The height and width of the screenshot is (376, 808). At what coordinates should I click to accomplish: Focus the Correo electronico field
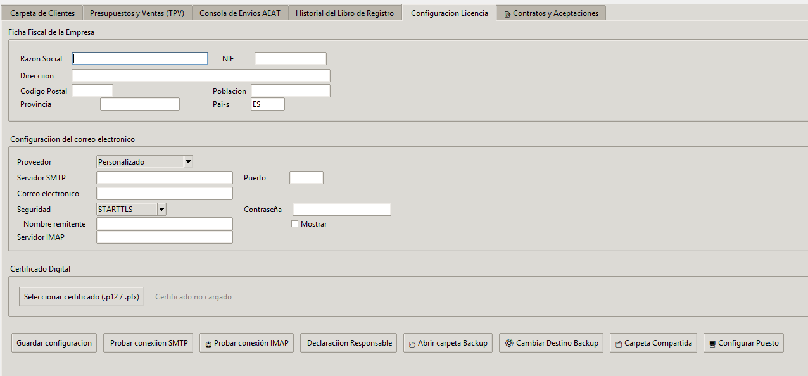(165, 193)
